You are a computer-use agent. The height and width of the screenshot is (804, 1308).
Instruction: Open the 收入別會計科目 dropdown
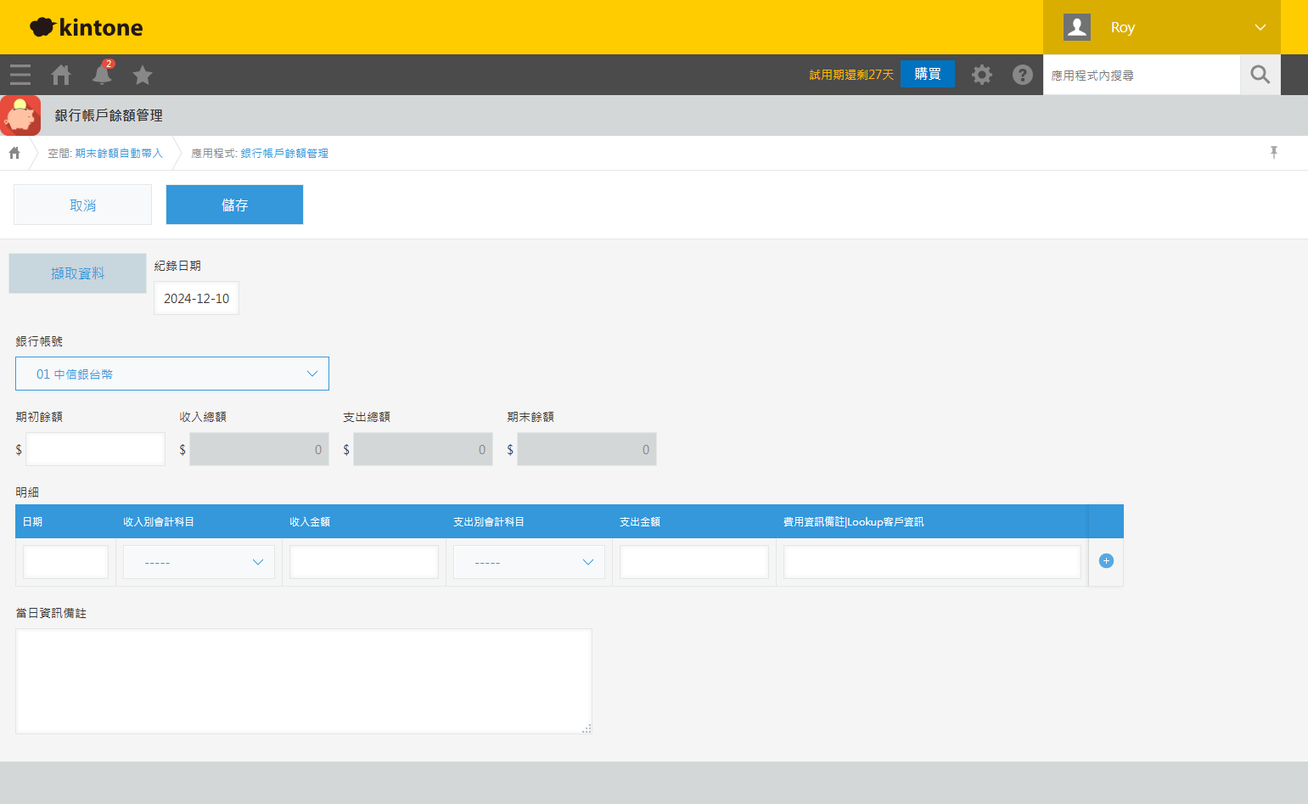199,562
